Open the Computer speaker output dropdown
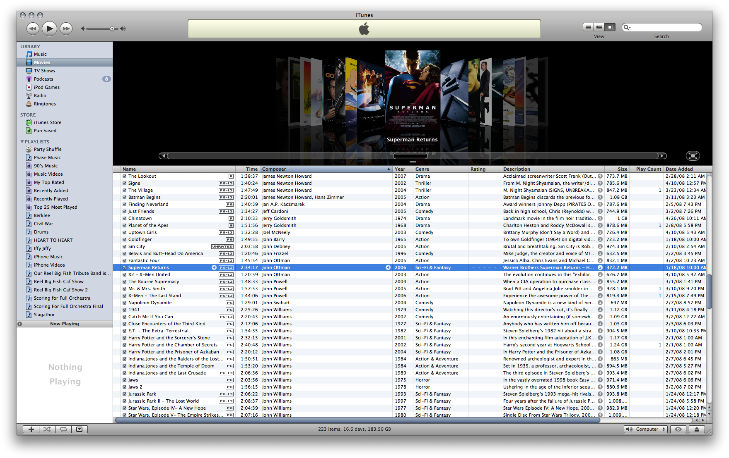The height and width of the screenshot is (458, 729). pos(645,429)
